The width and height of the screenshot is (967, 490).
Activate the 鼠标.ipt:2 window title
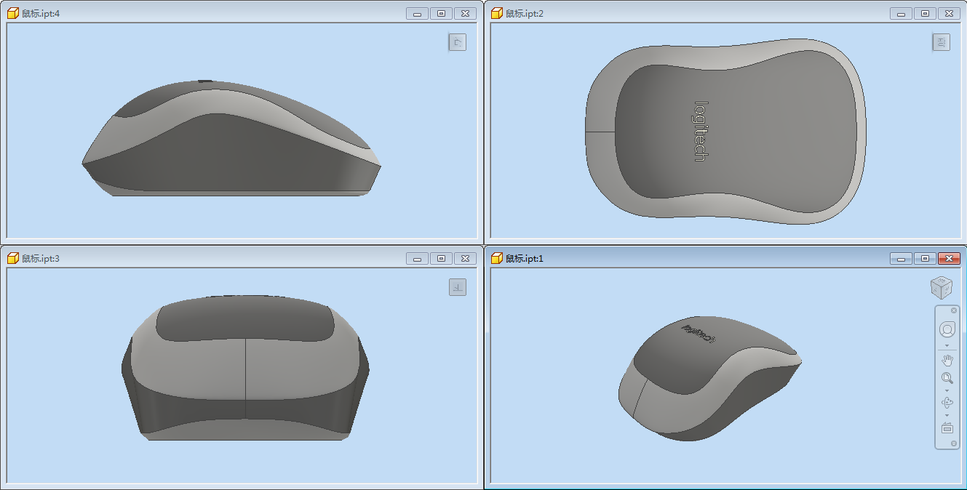tap(525, 13)
